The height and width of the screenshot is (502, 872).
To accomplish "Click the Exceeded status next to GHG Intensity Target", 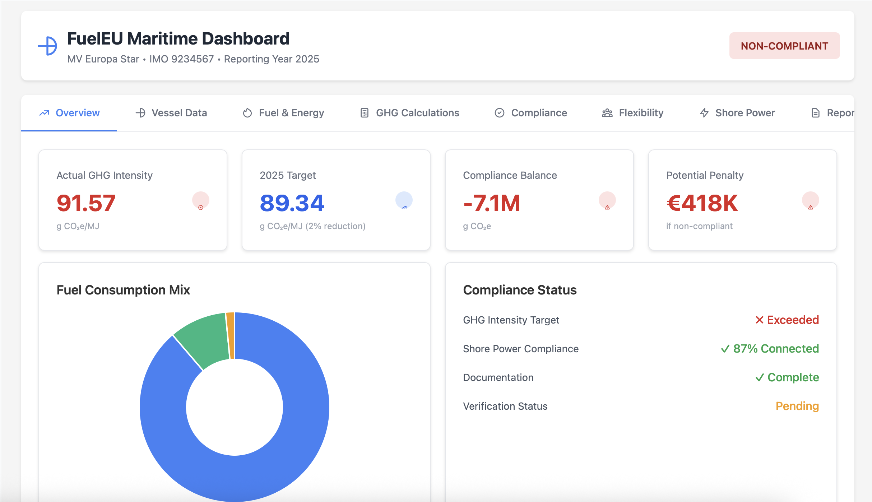I will pyautogui.click(x=787, y=320).
